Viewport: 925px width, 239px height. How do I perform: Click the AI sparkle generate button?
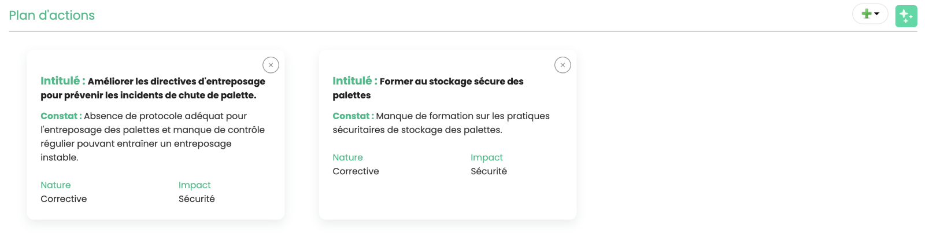[x=906, y=16]
